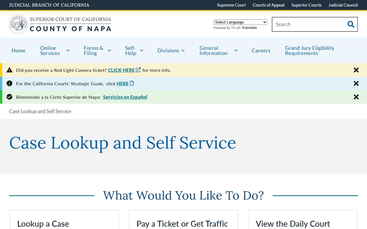
Task: Expand the Forms & Filing menu chevron
Action: coord(109,51)
